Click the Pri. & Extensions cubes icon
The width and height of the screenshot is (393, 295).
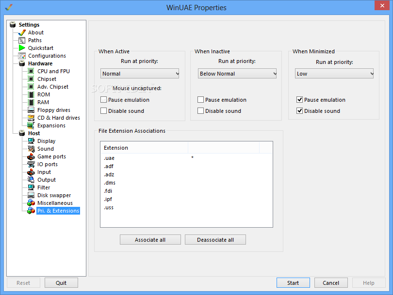[x=31, y=211]
